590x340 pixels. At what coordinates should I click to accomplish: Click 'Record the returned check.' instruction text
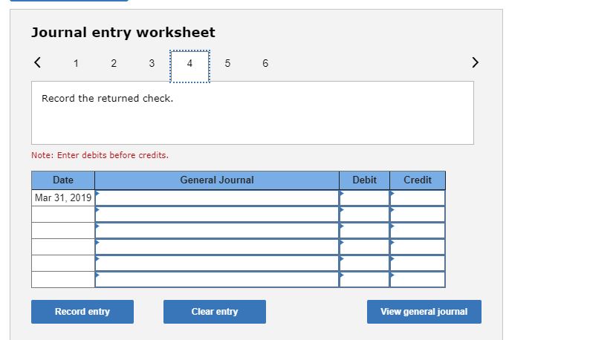107,99
